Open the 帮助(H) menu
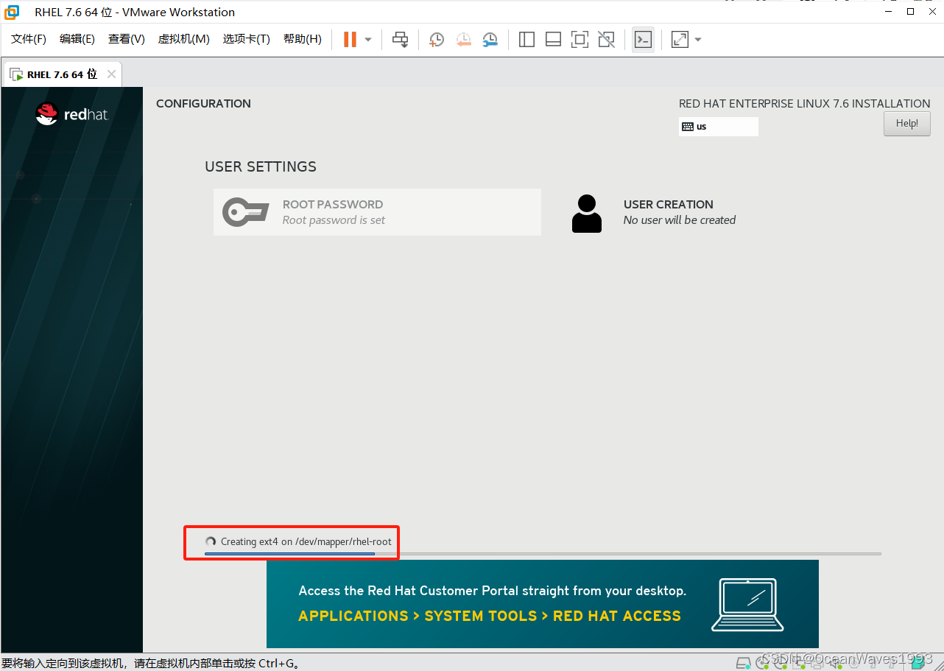 303,39
